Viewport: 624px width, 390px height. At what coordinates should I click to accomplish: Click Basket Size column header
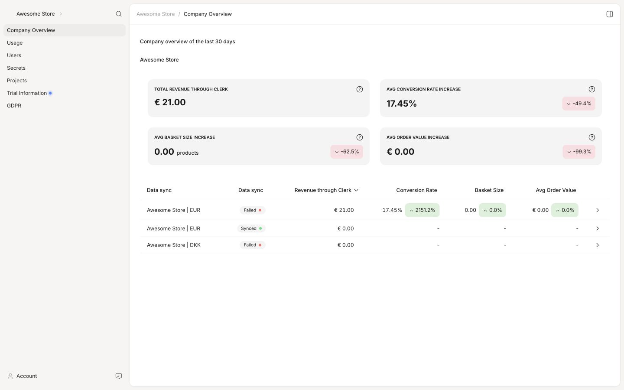click(489, 190)
